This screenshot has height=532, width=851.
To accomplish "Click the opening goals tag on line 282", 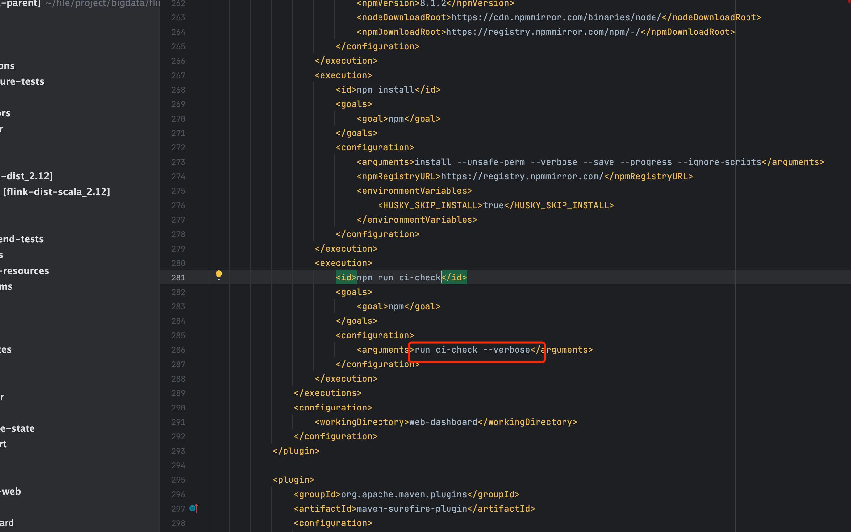I will (x=354, y=292).
